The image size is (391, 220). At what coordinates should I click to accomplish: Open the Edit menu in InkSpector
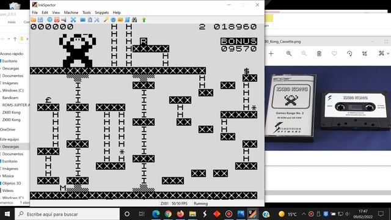pos(45,12)
